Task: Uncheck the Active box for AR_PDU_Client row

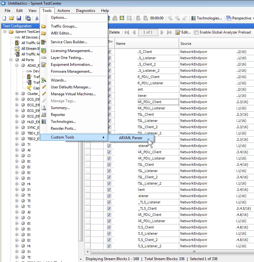Action: (109, 102)
